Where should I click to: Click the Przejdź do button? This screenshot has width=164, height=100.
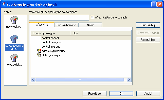point(95,93)
